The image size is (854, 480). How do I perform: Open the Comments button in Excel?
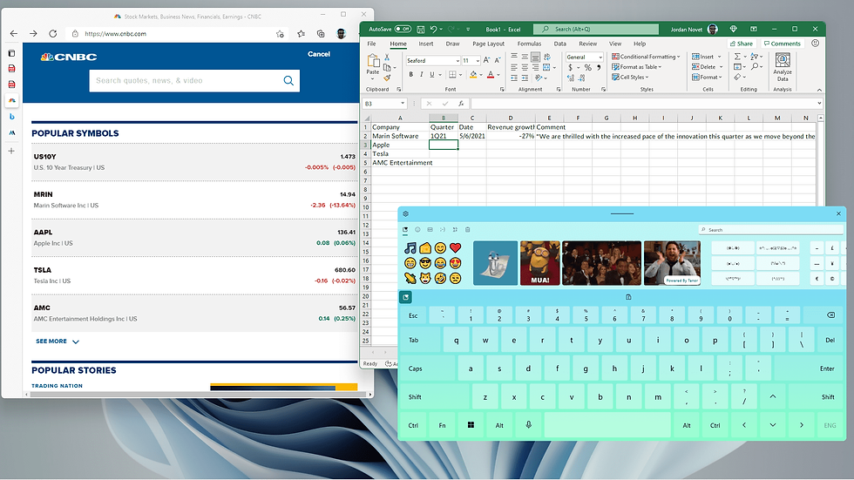point(782,44)
